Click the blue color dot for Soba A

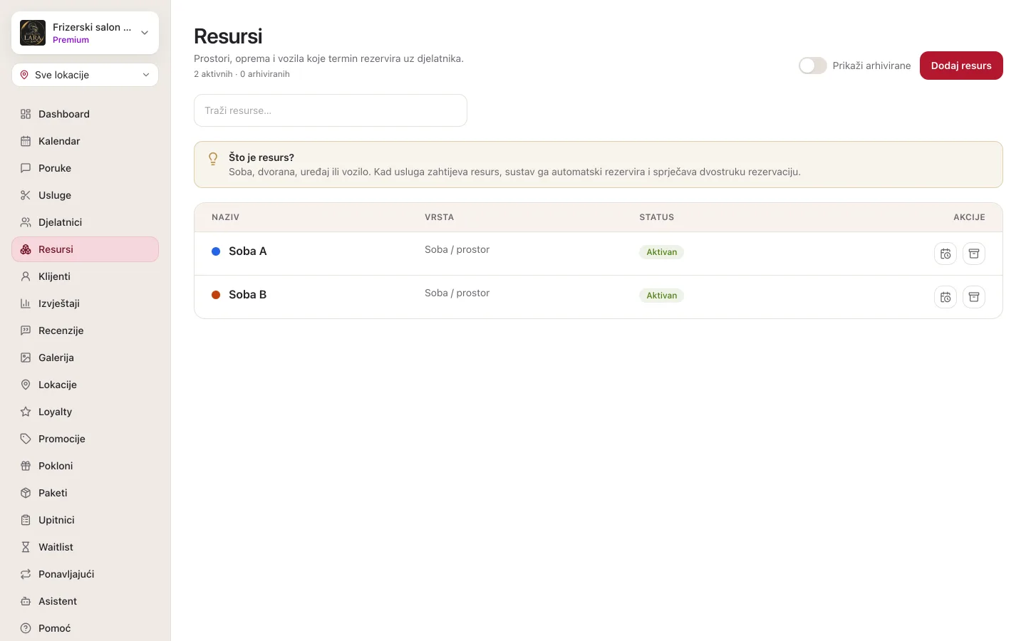click(216, 251)
